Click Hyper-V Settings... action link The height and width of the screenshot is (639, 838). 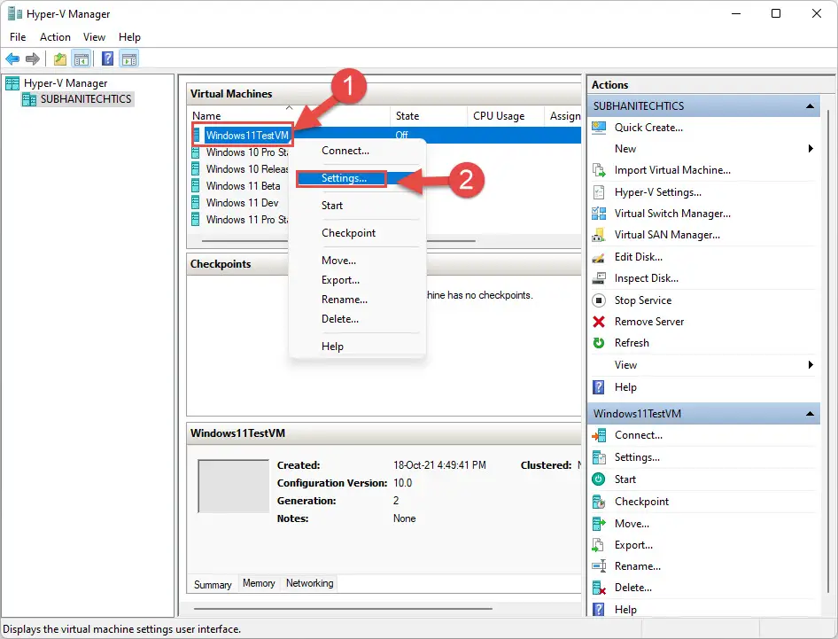coord(658,192)
